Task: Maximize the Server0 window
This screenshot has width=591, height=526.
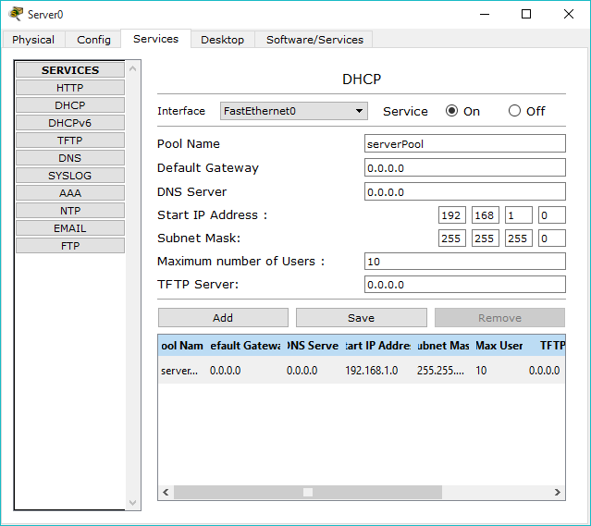Action: (526, 14)
